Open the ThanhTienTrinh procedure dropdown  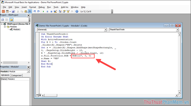[x=177, y=30]
